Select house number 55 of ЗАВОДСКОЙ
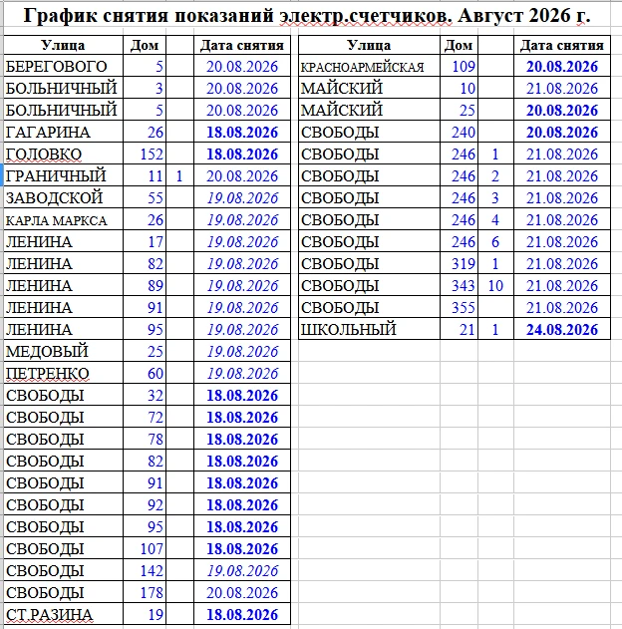 point(145,197)
